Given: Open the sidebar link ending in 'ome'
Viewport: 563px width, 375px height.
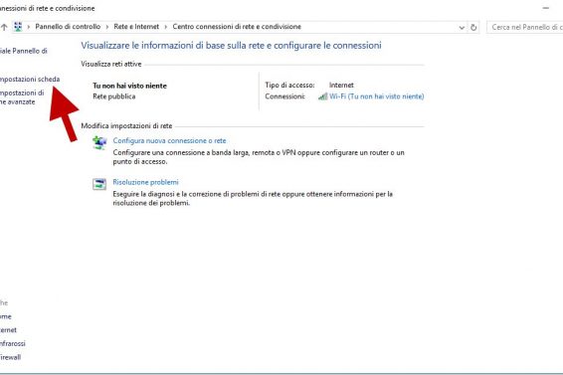Looking at the screenshot, I should [x=6, y=316].
